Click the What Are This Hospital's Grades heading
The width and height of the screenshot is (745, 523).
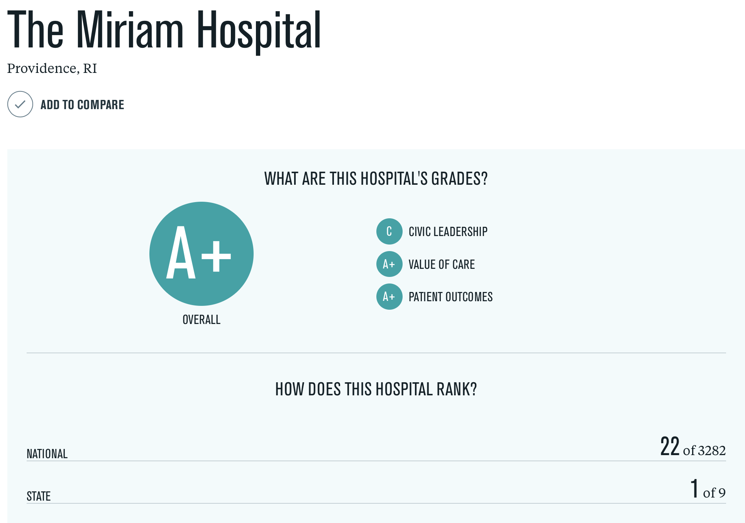(x=376, y=179)
